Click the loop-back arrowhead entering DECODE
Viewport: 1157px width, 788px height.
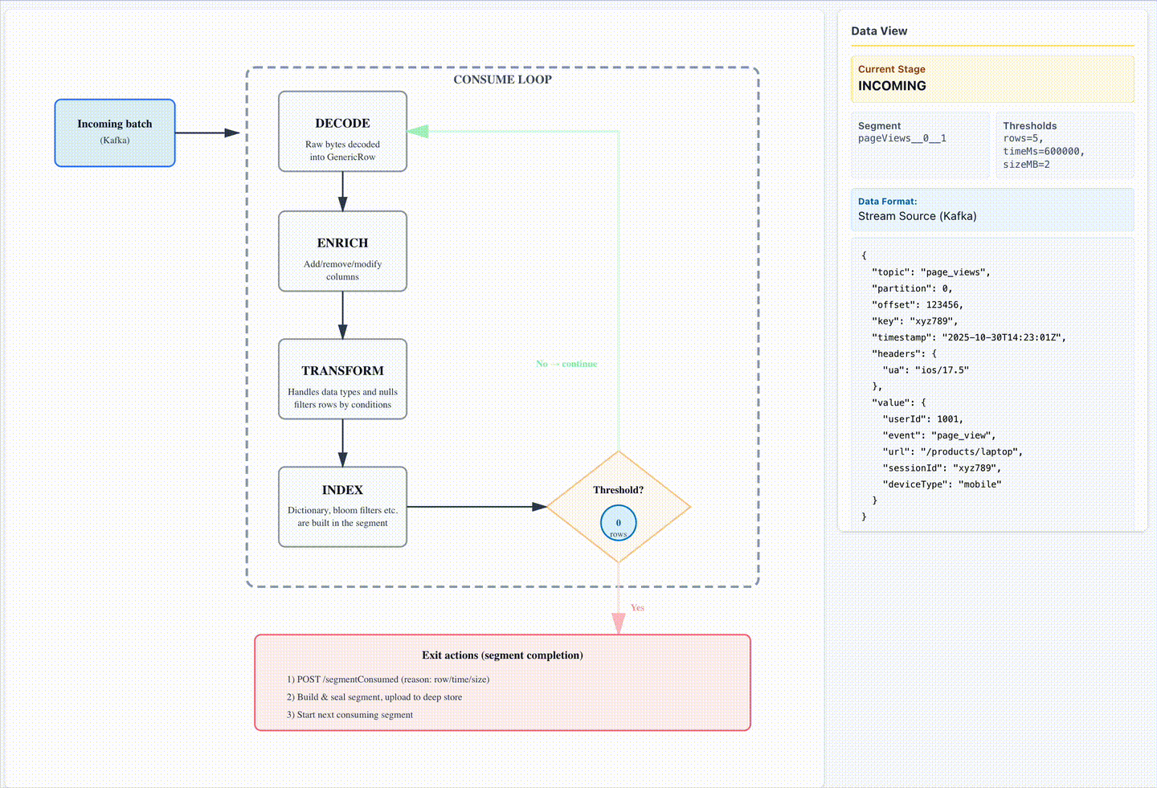pyautogui.click(x=418, y=131)
